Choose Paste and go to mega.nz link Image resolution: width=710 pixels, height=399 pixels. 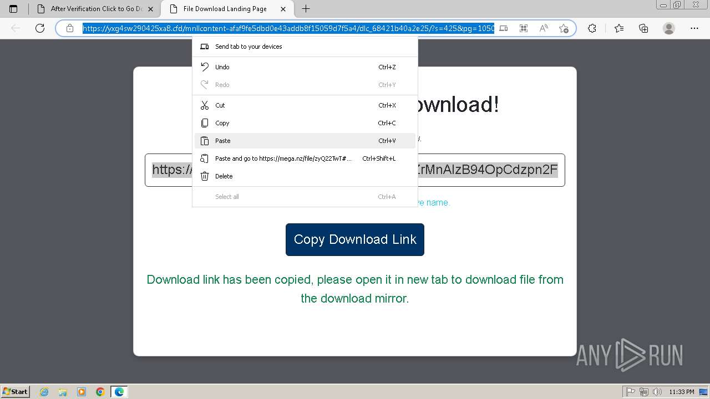tap(305, 158)
